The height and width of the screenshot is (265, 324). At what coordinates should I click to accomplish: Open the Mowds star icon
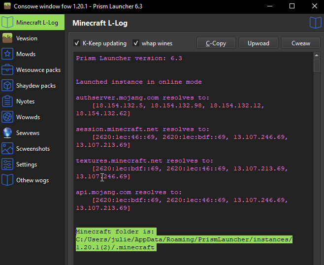(x=7, y=54)
